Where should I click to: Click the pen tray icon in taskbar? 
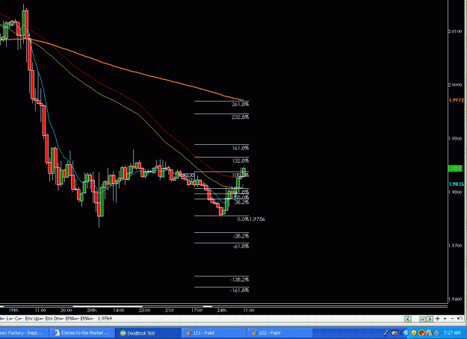click(386, 333)
